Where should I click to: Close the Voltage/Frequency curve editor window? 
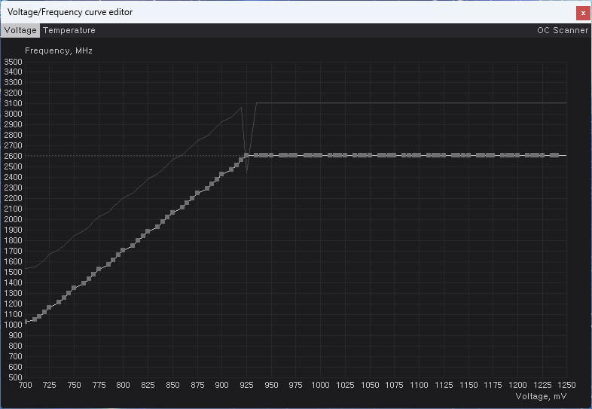[x=582, y=13]
